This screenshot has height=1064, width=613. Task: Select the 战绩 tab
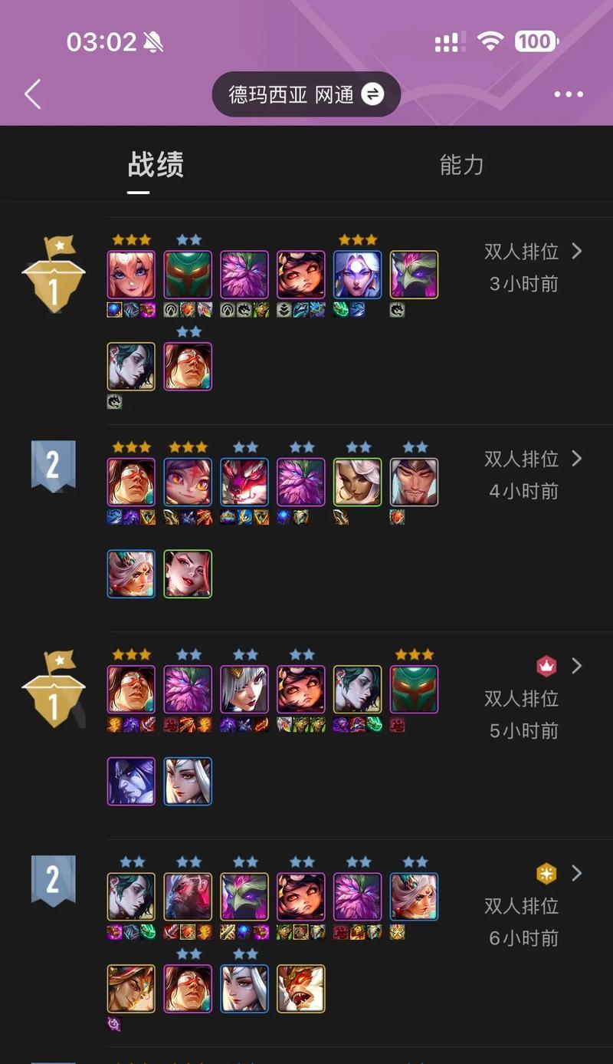pos(156,165)
